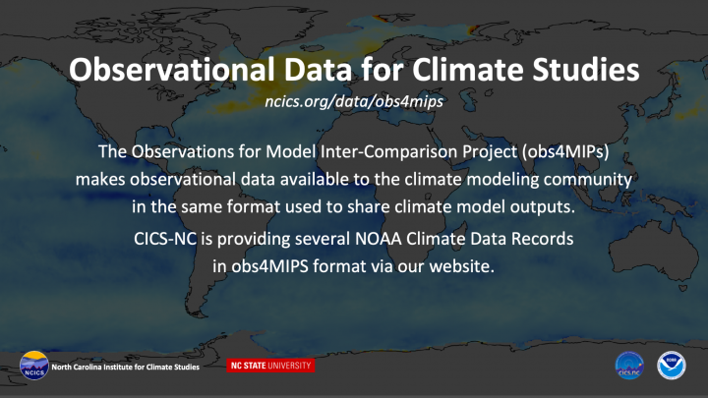
Task: Click the CICS-NC round logo
Action: [x=629, y=366]
